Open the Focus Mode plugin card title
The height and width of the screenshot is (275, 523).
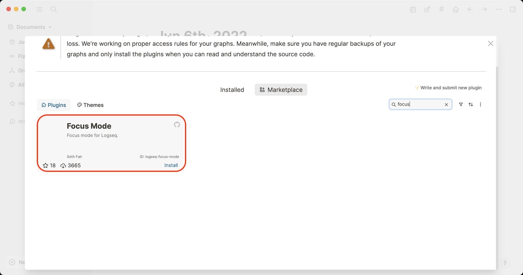(x=89, y=126)
